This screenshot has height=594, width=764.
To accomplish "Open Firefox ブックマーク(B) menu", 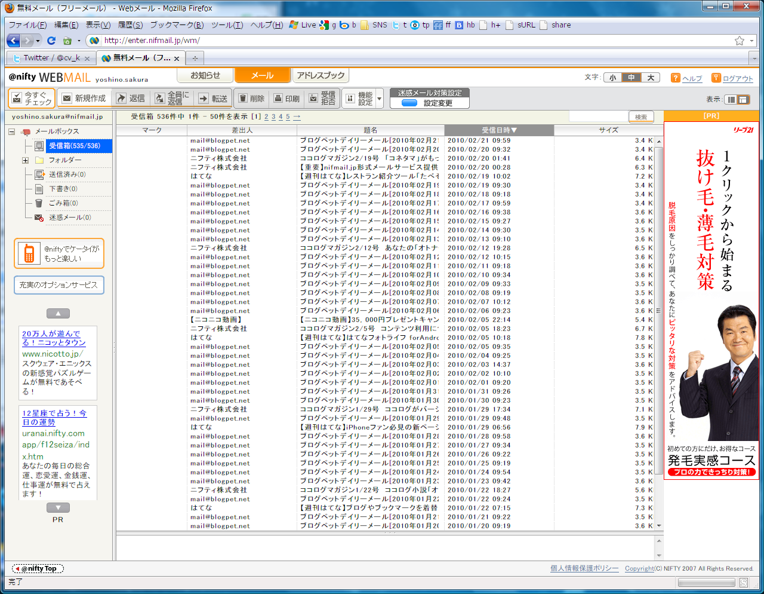I will point(177,25).
